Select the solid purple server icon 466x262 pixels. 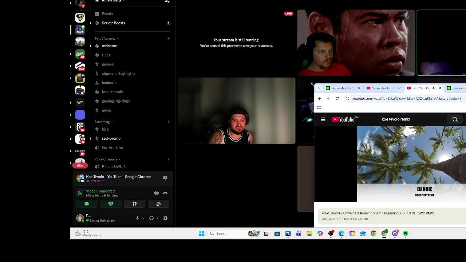click(x=80, y=115)
